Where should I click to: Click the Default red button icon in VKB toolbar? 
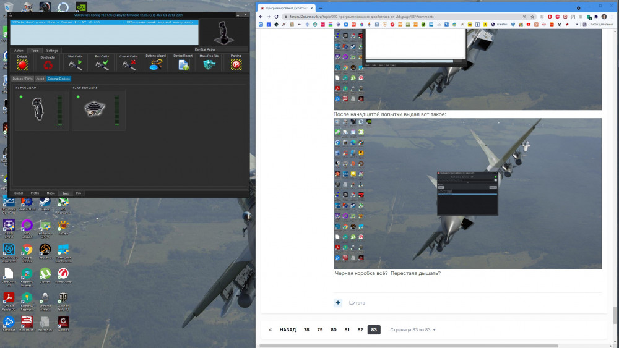point(22,65)
